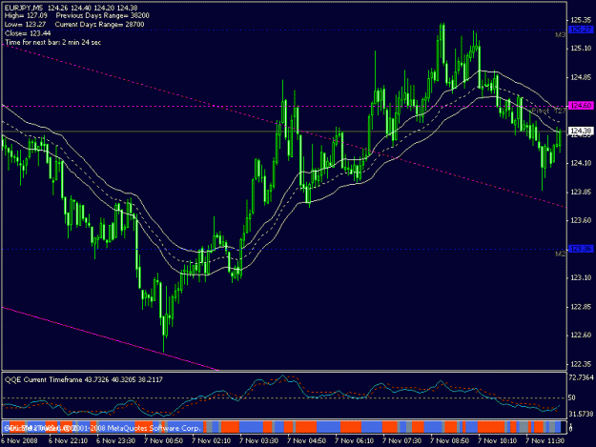Click the 125.10 price axis label
The image size is (596, 447).
[581, 49]
